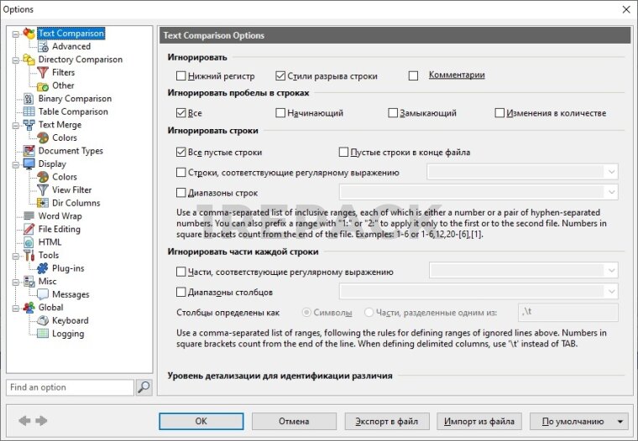
Task: Select Word Wrap in options tree
Action: coord(60,216)
